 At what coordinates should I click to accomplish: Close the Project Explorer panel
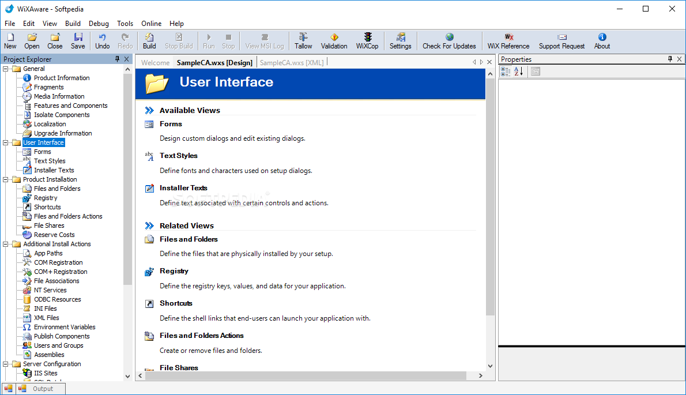click(x=126, y=59)
